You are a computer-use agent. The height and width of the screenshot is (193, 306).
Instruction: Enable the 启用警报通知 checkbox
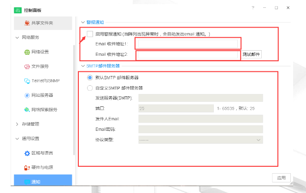pyautogui.click(x=90, y=34)
